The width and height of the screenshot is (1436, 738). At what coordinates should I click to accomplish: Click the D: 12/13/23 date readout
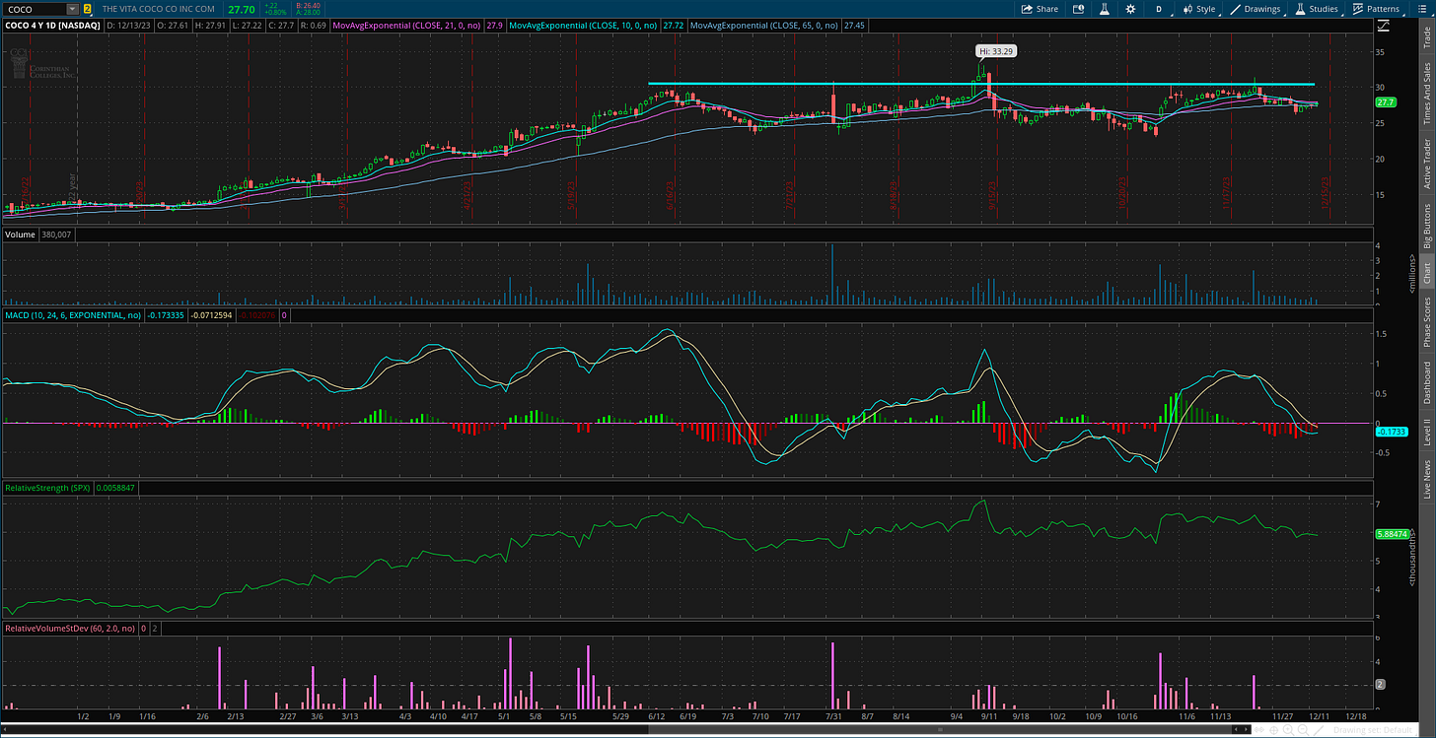(x=128, y=25)
